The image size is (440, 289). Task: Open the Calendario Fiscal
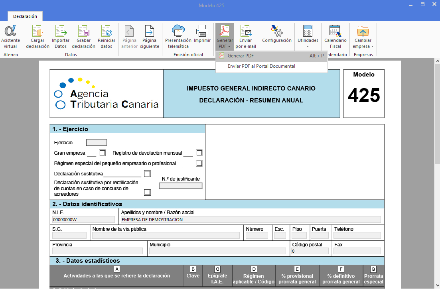click(335, 36)
